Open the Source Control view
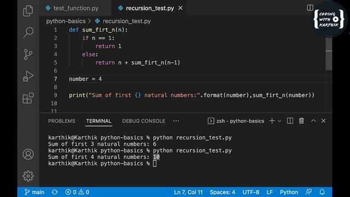Viewport: 350px width, 197px height. tap(28, 54)
